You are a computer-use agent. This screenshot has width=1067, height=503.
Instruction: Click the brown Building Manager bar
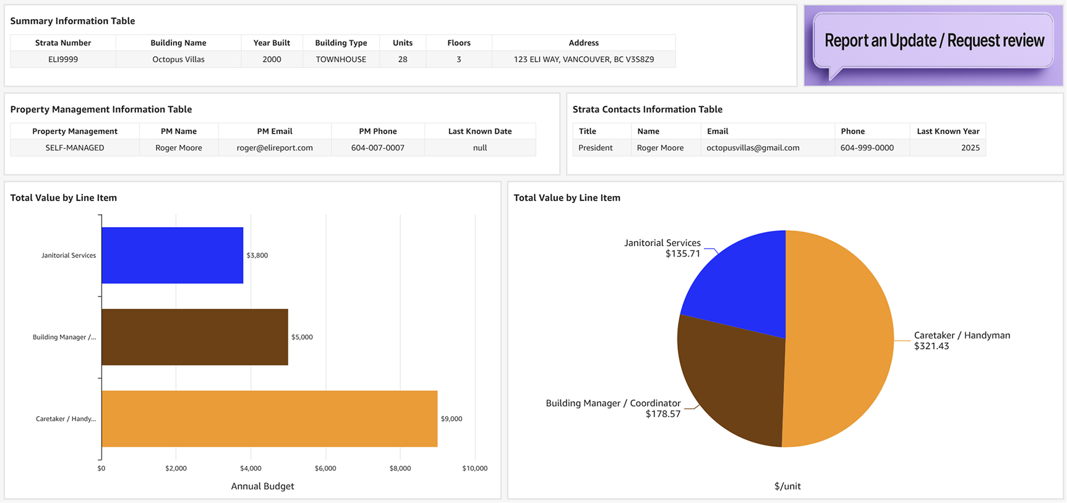(x=194, y=337)
